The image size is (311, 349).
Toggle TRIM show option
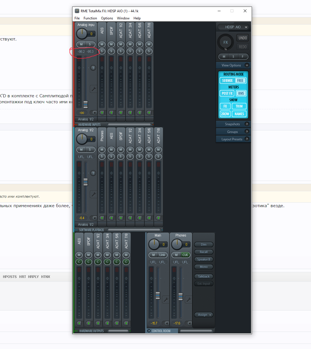239,106
